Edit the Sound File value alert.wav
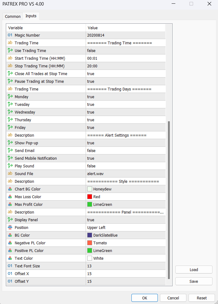The image size is (218, 304). point(126,174)
